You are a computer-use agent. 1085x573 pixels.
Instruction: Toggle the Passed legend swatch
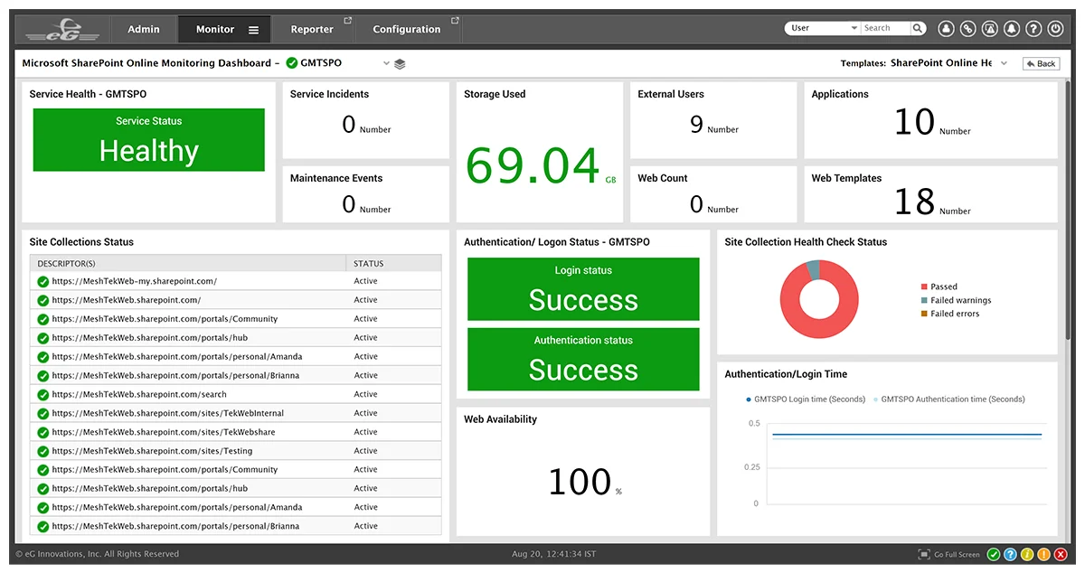(x=924, y=286)
